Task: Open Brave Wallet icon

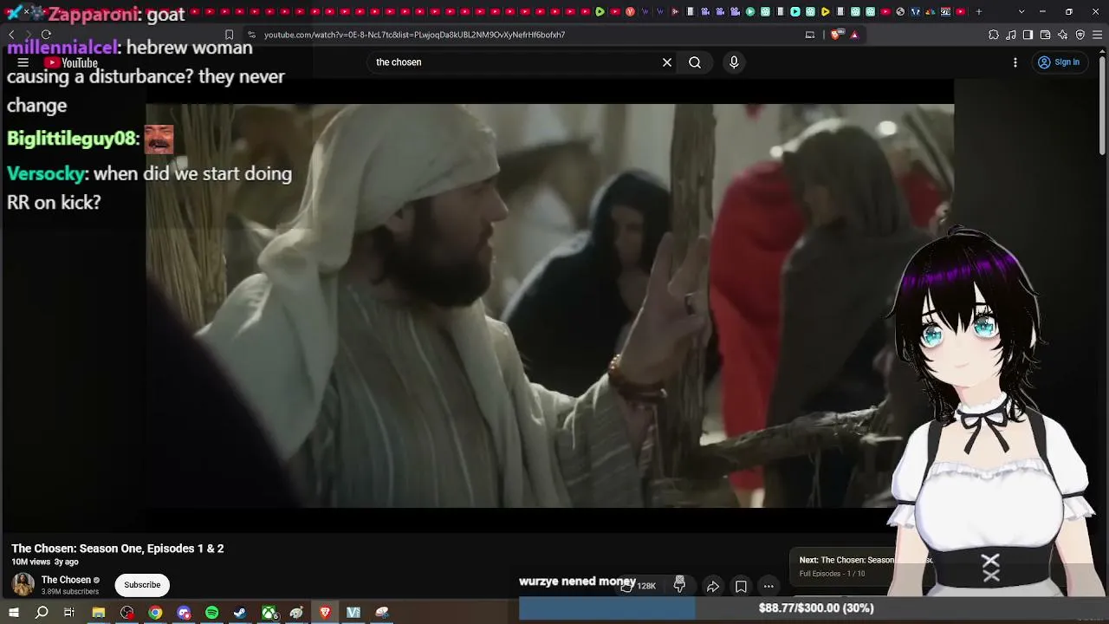Action: point(1045,35)
